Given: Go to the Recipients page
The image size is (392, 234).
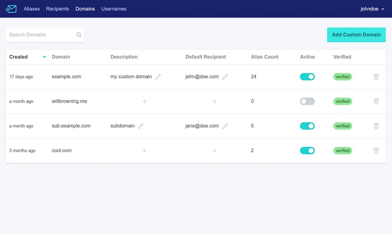Looking at the screenshot, I should (57, 9).
